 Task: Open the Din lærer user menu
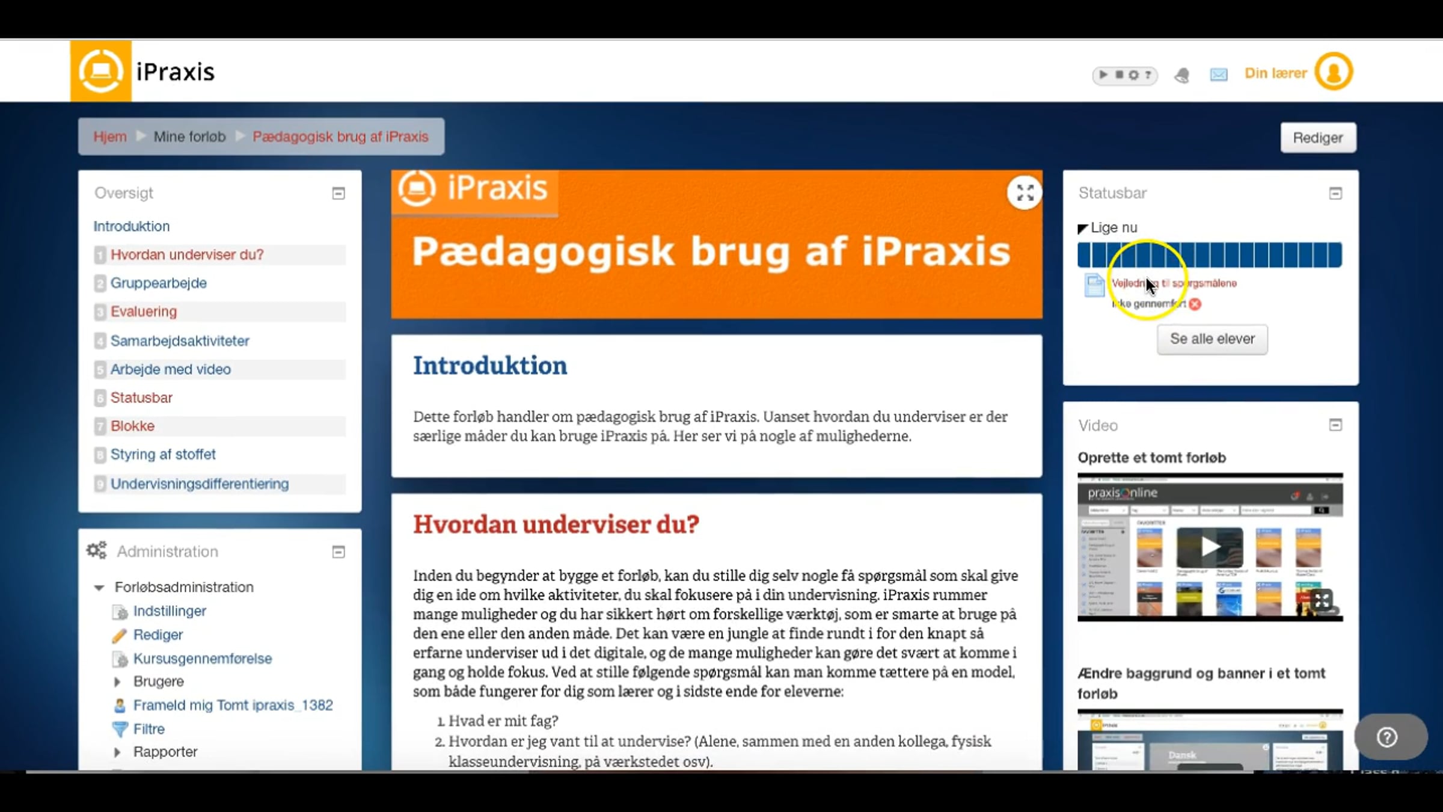[x=1275, y=73]
